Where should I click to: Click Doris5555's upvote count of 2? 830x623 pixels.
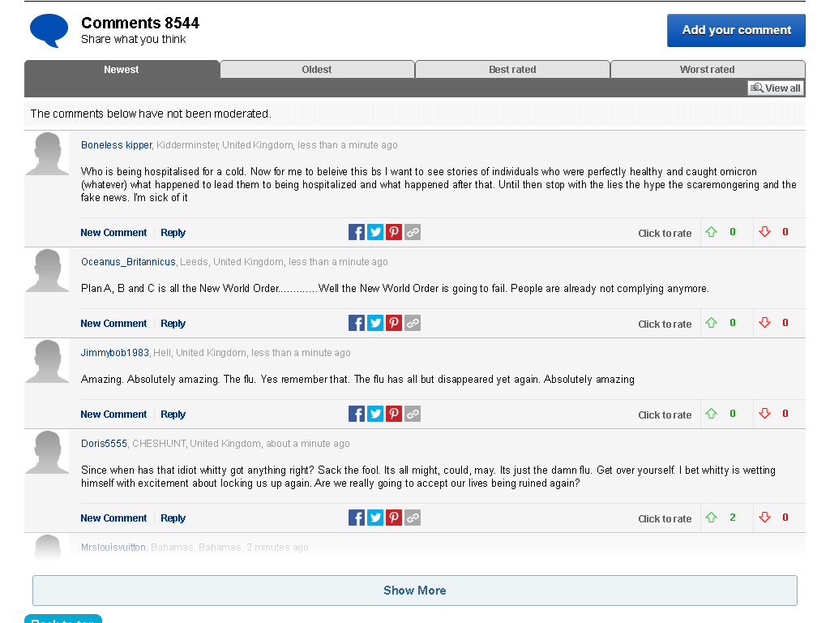point(733,518)
